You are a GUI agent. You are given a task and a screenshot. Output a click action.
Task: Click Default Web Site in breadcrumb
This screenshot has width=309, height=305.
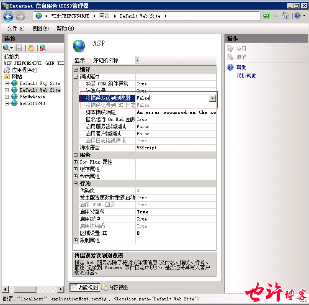140,16
